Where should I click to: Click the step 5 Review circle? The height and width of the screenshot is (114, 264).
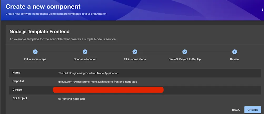pos(235,52)
